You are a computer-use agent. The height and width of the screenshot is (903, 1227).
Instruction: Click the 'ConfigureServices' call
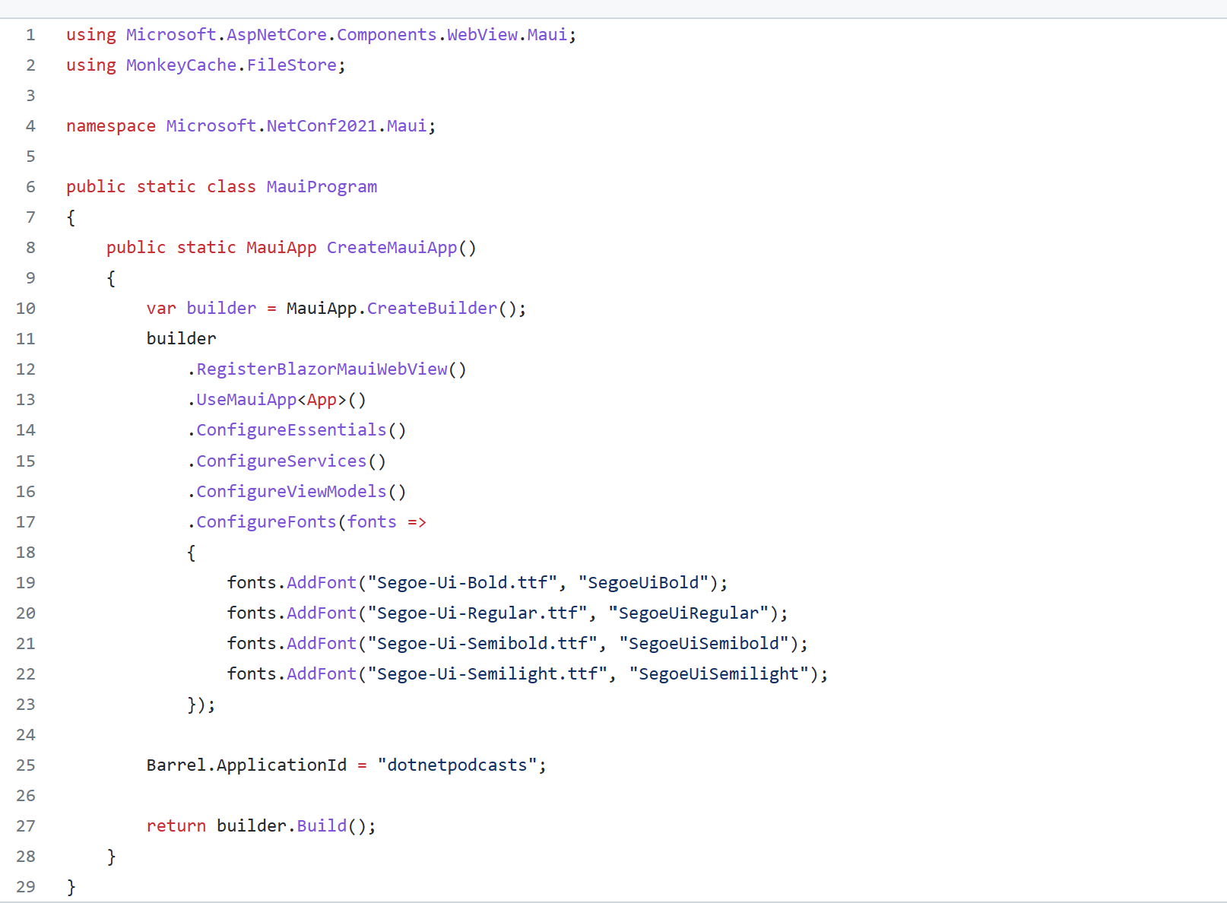pyautogui.click(x=281, y=461)
